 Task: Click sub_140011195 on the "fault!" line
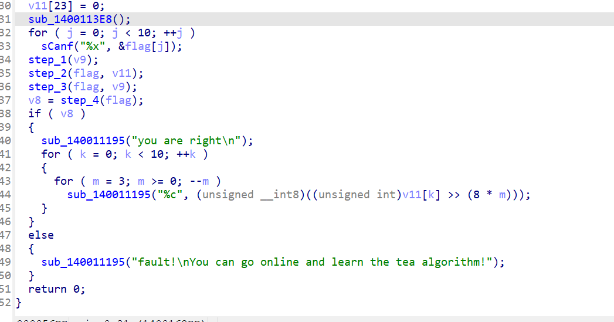click(x=83, y=262)
